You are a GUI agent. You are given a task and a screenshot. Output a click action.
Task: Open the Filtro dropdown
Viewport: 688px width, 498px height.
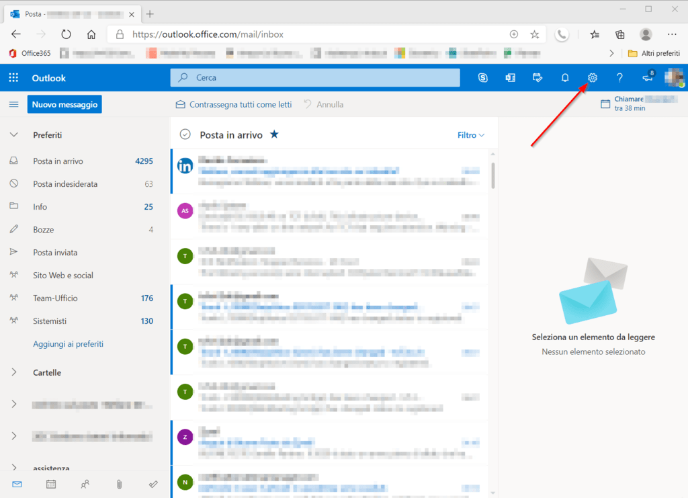point(471,135)
